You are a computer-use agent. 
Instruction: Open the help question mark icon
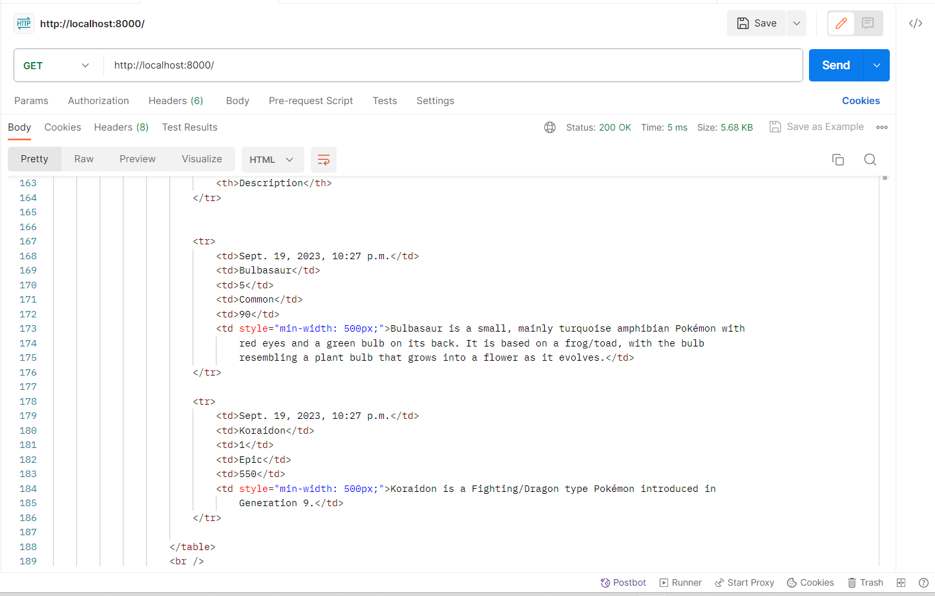923,582
